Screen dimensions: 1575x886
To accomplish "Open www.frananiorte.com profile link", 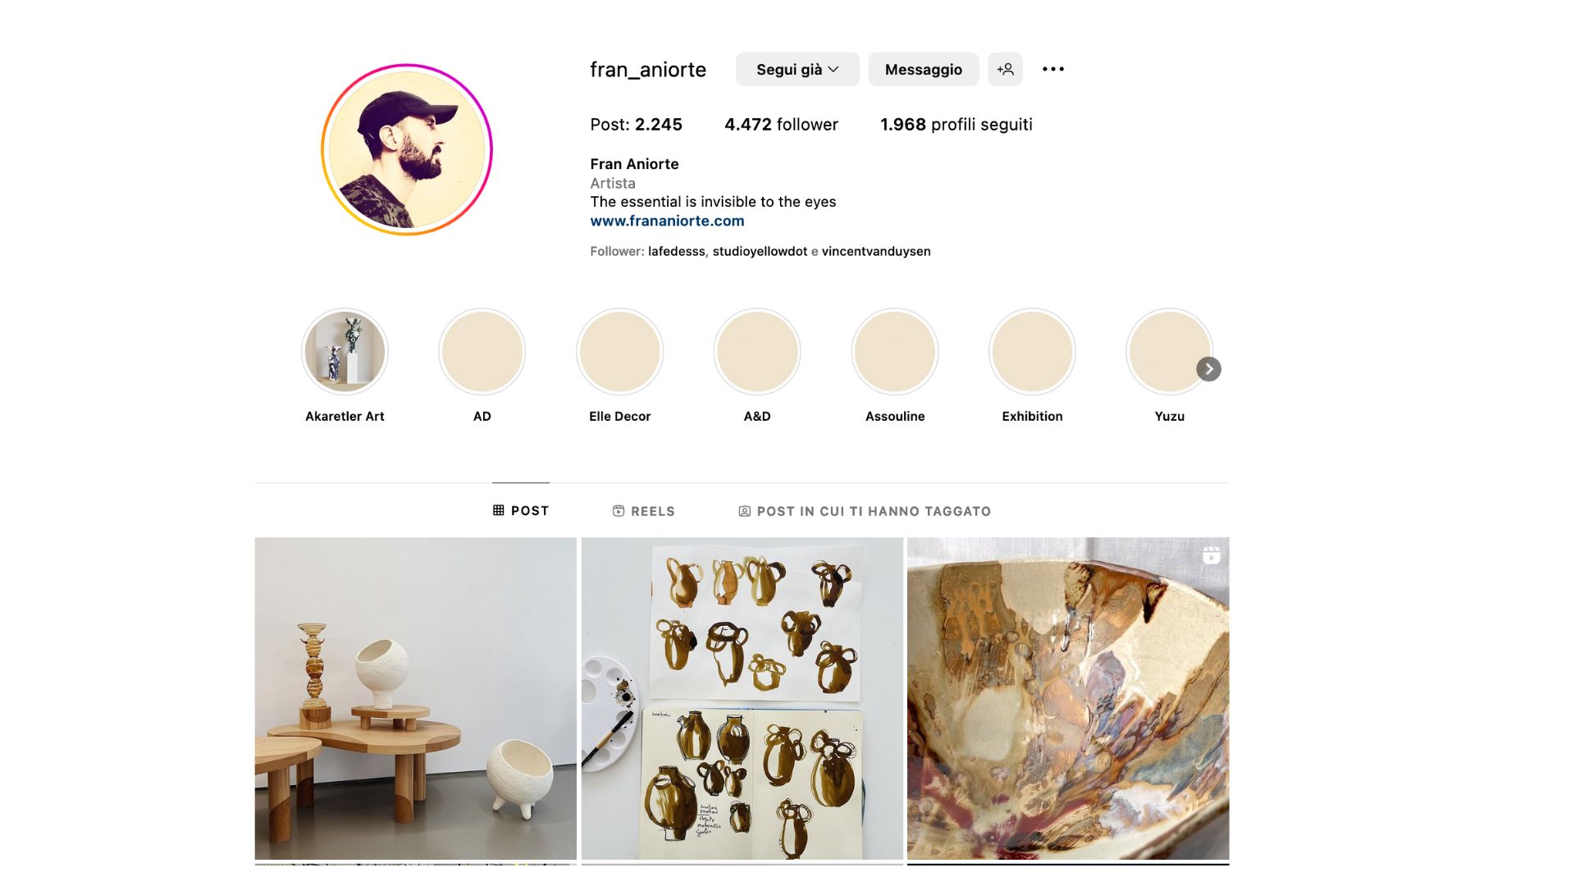I will coord(666,221).
